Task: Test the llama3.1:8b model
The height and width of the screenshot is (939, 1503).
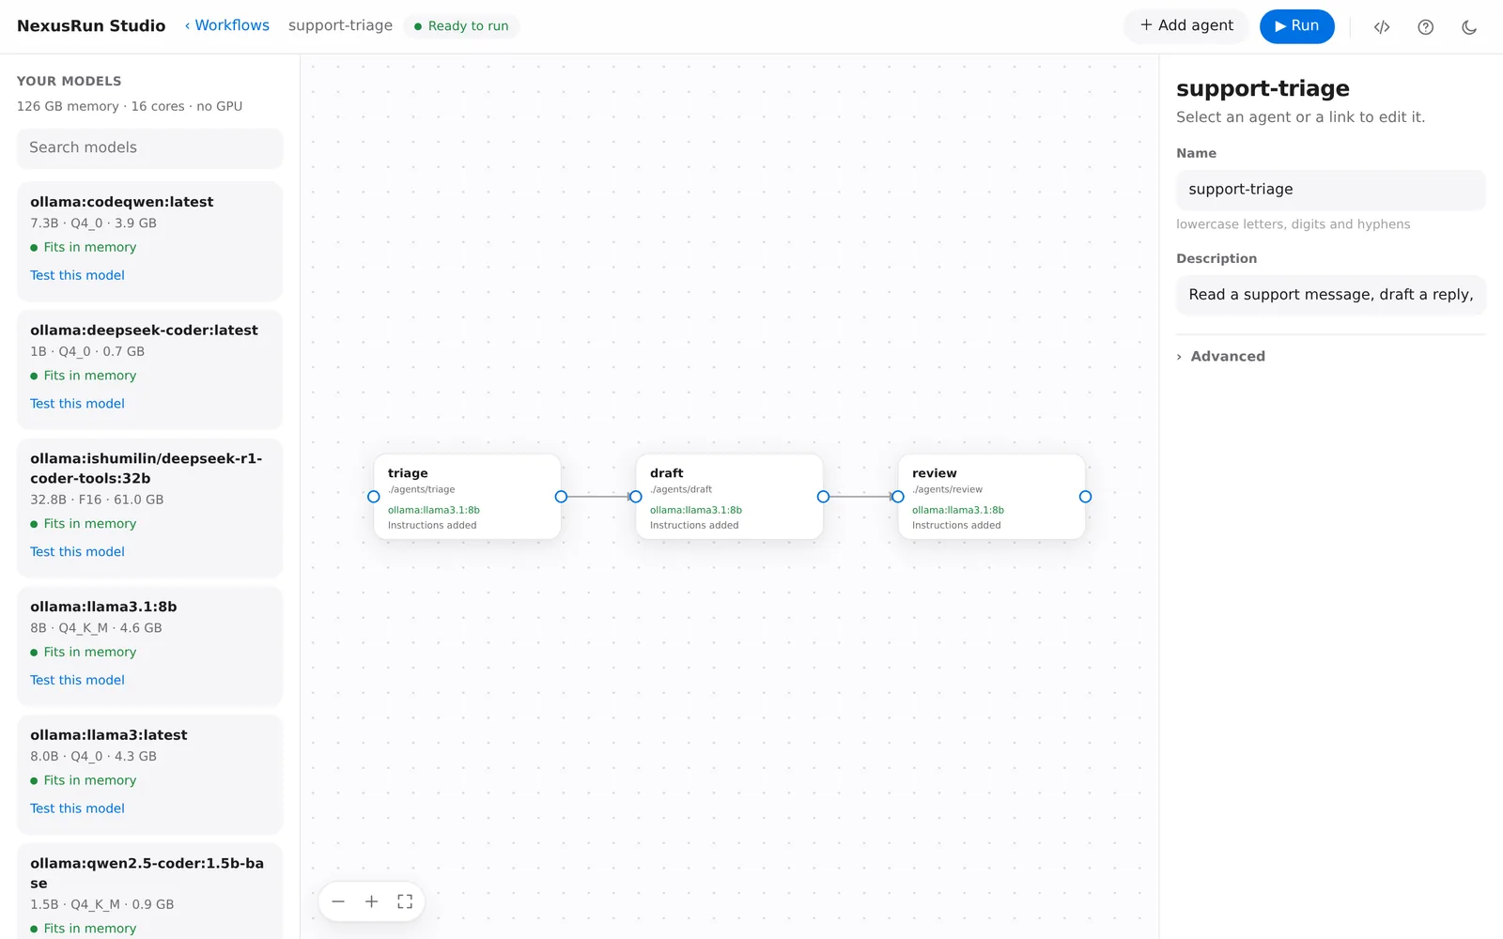Action: [x=77, y=680]
